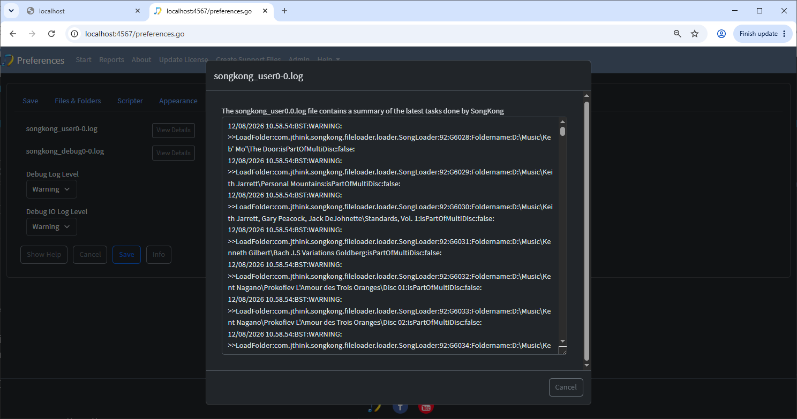Open the Debug IO Log Level dropdown
797x419 pixels.
tap(51, 226)
